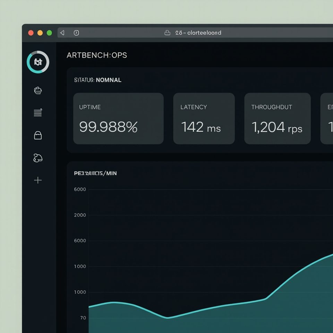
Task: Click the reload icon in browser toolbar
Action: [x=76, y=33]
